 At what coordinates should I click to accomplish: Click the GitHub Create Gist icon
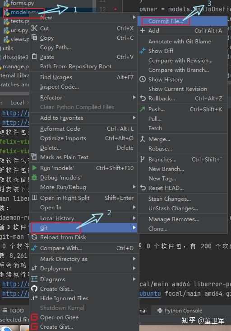(34, 288)
